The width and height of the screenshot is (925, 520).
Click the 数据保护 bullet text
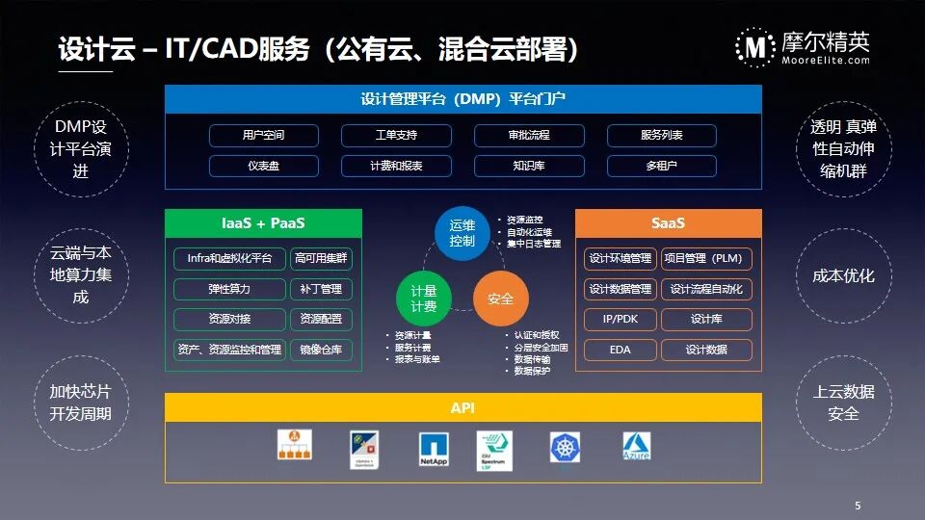(x=532, y=371)
